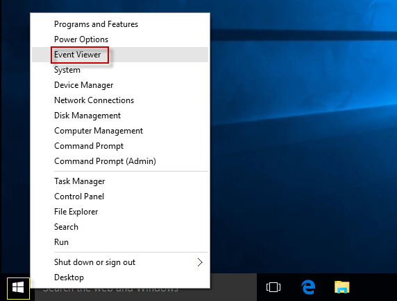Launch Command Prompt (Admin)
This screenshot has height=301, width=397.
click(x=120, y=161)
